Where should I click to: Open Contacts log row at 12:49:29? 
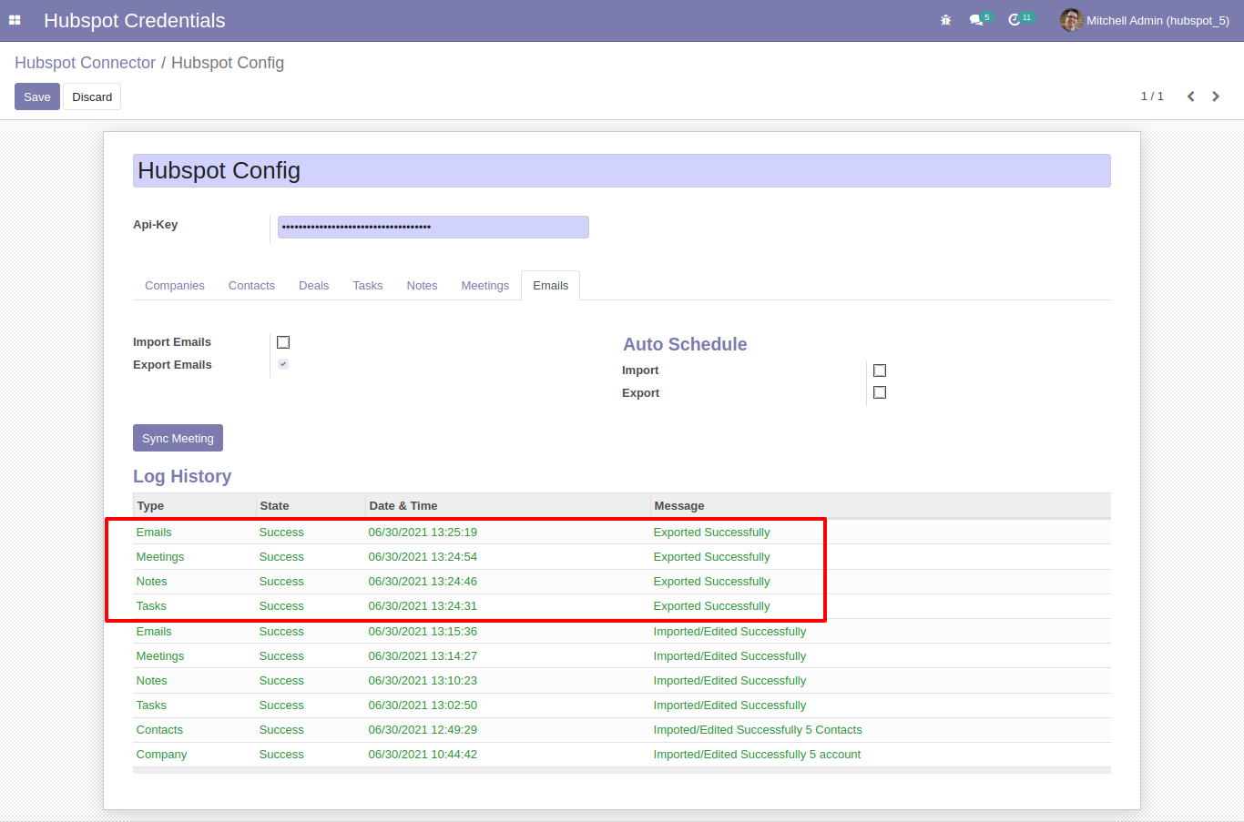[622, 730]
